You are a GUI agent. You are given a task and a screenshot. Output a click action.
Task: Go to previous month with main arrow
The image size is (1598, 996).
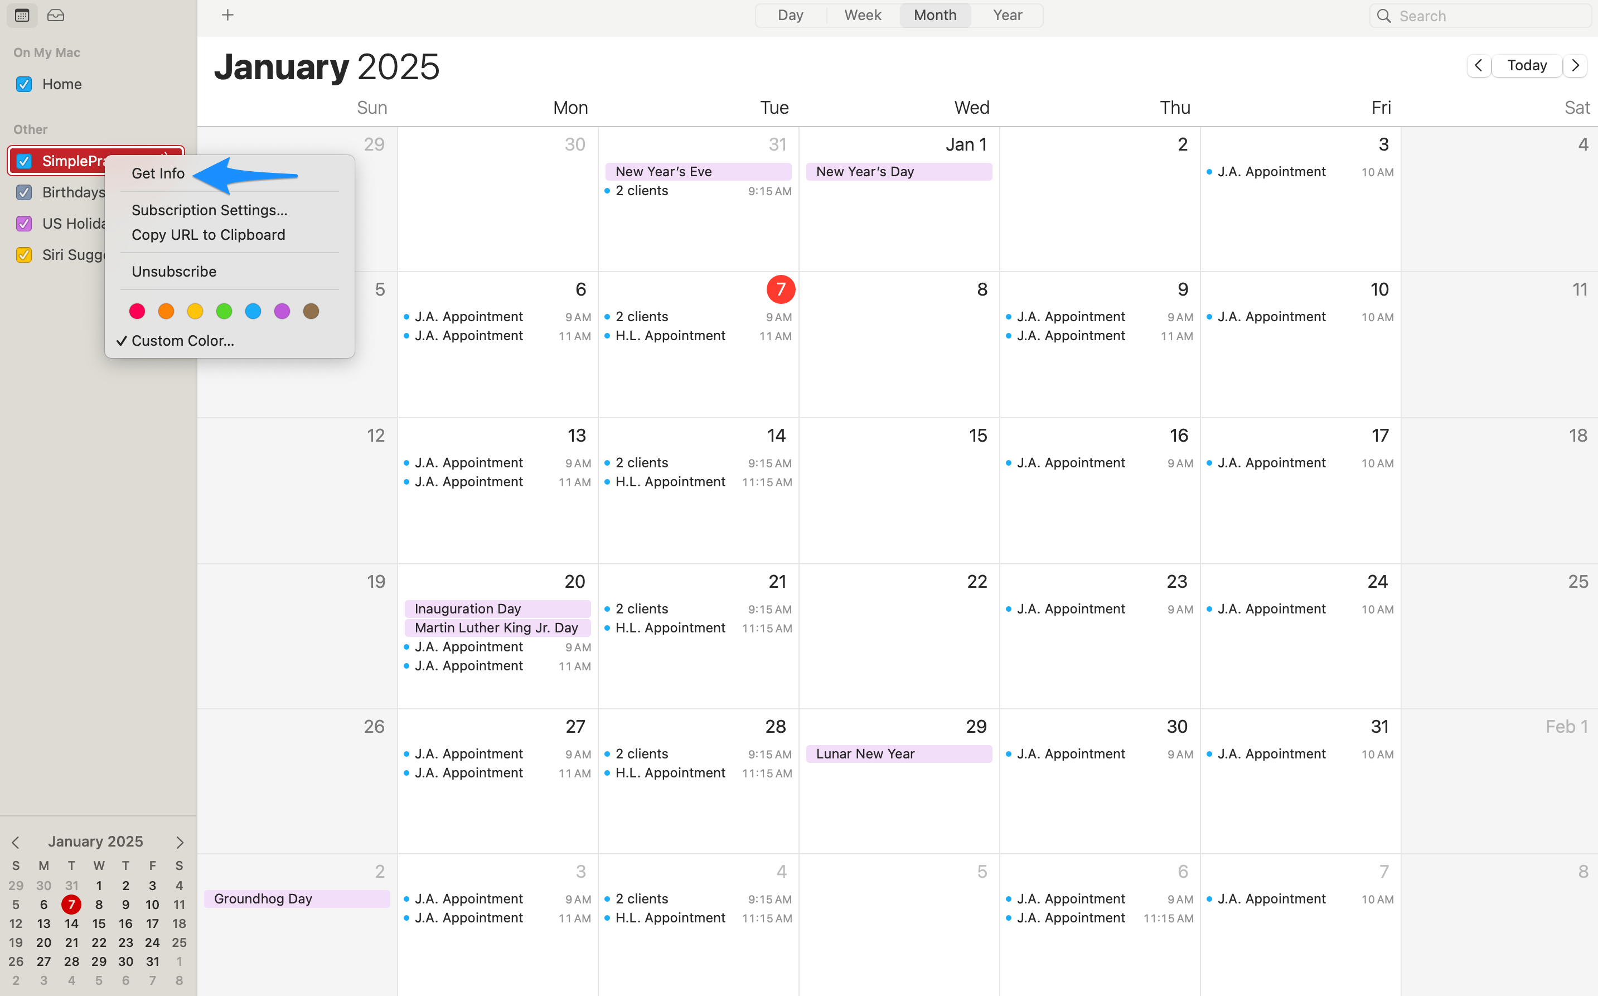tap(1479, 65)
